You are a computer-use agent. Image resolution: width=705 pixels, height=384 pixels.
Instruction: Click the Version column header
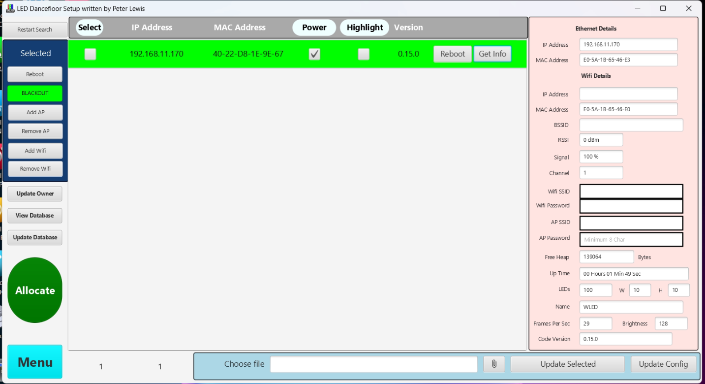tap(408, 28)
